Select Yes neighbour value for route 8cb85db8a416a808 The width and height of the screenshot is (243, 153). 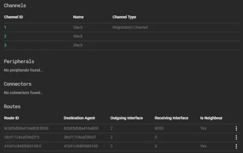(x=203, y=128)
